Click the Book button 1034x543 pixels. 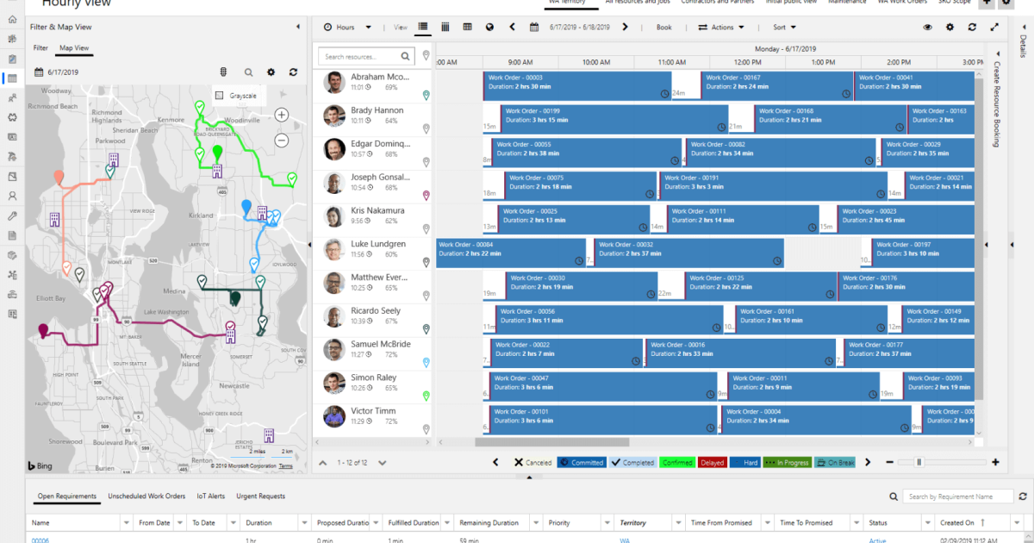tap(663, 28)
